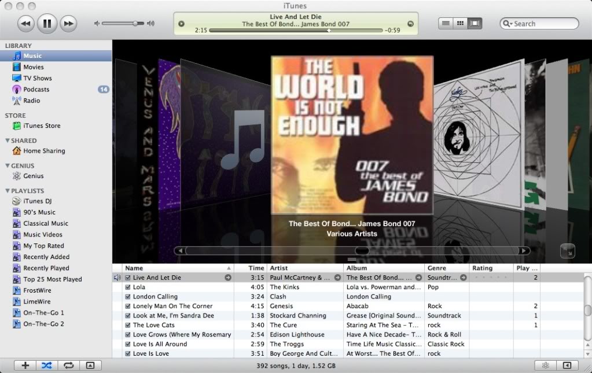Sort songs by Genre column

pos(447,268)
